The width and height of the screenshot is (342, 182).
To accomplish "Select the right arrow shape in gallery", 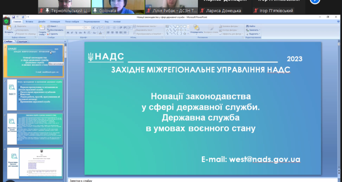I will tap(178, 30).
